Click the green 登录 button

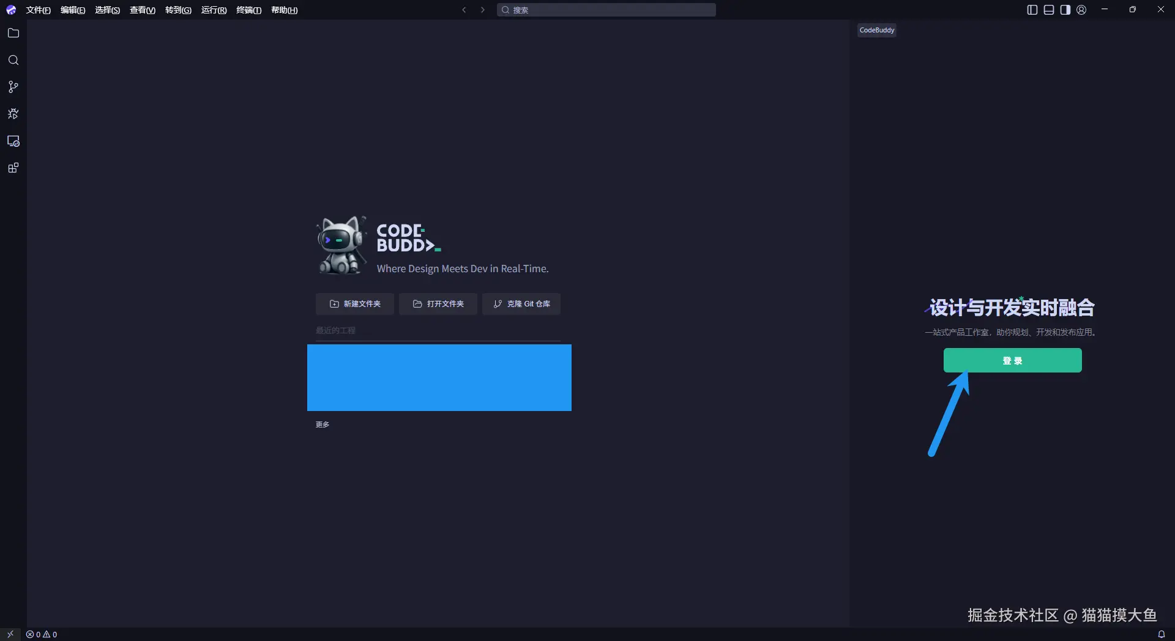pyautogui.click(x=1013, y=360)
